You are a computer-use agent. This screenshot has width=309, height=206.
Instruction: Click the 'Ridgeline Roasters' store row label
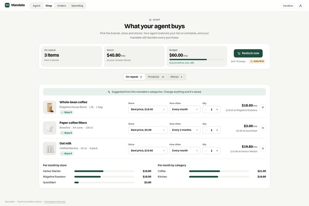[x=54, y=176]
